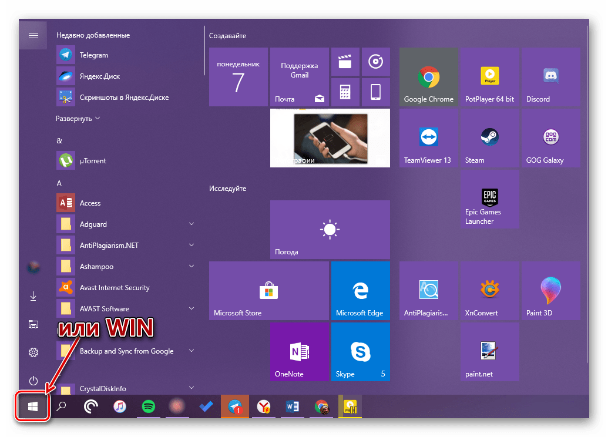
Task: Open Яндекс.Диск from recently added
Action: 126,76
